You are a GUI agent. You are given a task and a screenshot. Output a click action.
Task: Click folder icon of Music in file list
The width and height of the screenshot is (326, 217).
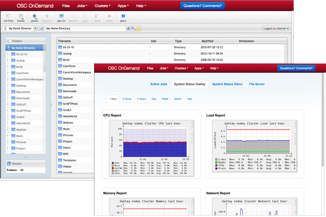60,129
